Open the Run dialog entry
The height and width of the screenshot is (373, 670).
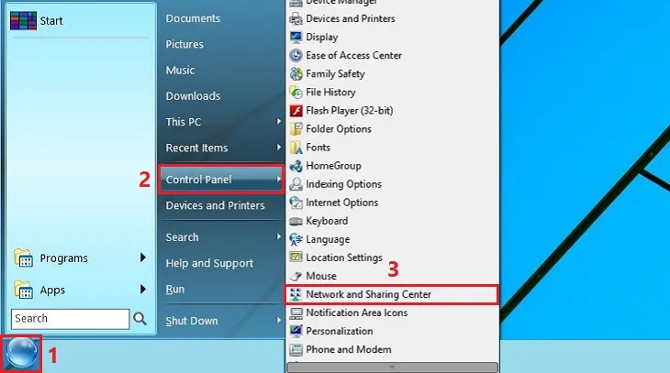pyautogui.click(x=174, y=289)
